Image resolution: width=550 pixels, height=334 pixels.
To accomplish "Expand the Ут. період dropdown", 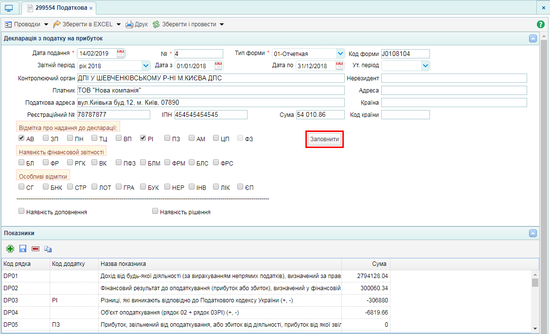I will pos(426,66).
